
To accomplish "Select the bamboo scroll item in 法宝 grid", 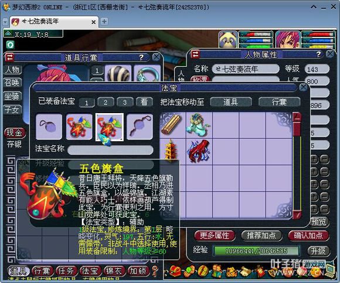I will coord(172,125).
